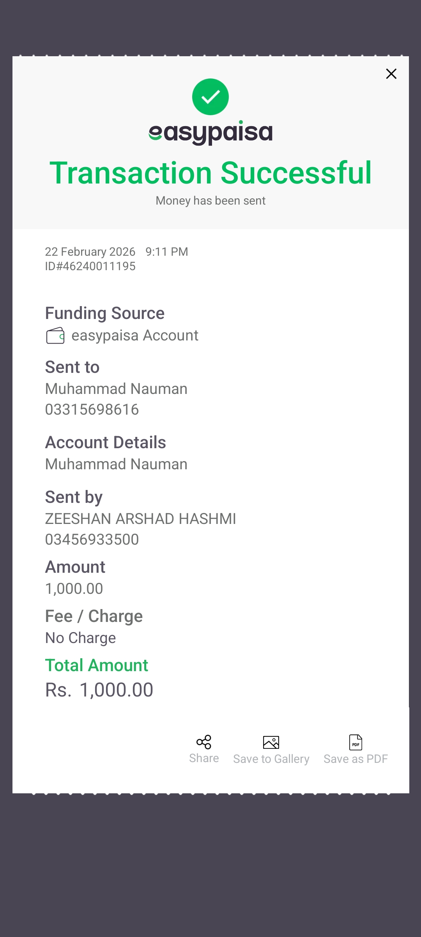Click sender name ZEESHAN ARSHAD HASHMI
The height and width of the screenshot is (937, 421).
[x=140, y=519]
